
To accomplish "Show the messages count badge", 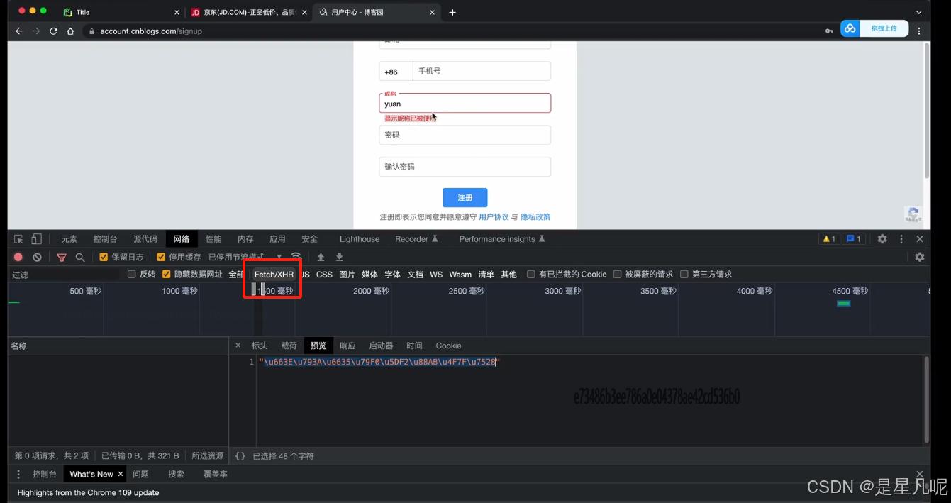I will pos(854,239).
